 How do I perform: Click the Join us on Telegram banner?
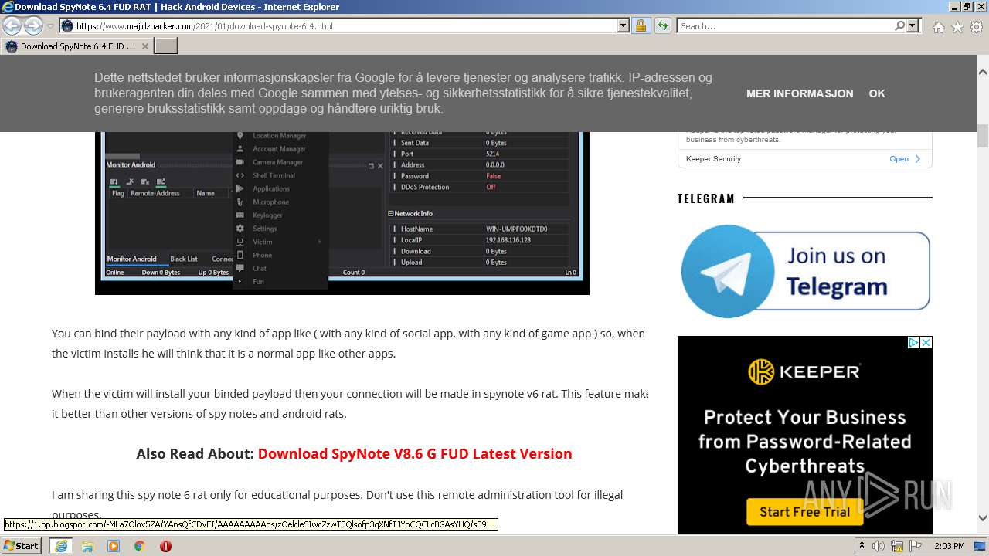coord(805,271)
